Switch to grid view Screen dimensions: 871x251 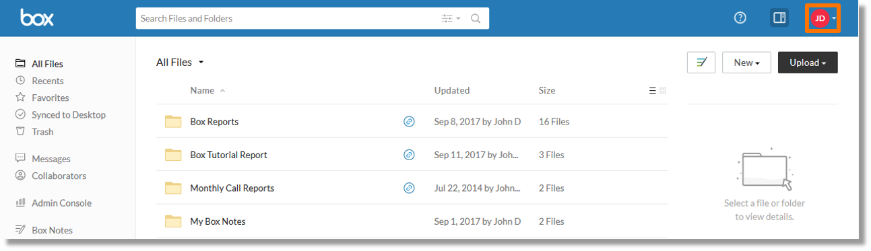point(663,91)
